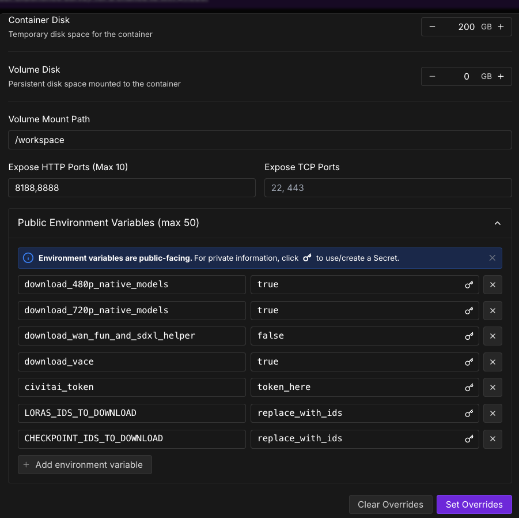The image size is (519, 518).
Task: Click key icon in LORAS_IDS_TO_DOWNLOAD value field
Action: pyautogui.click(x=469, y=413)
